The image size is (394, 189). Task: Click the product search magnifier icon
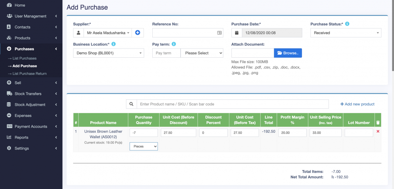pyautogui.click(x=131, y=104)
